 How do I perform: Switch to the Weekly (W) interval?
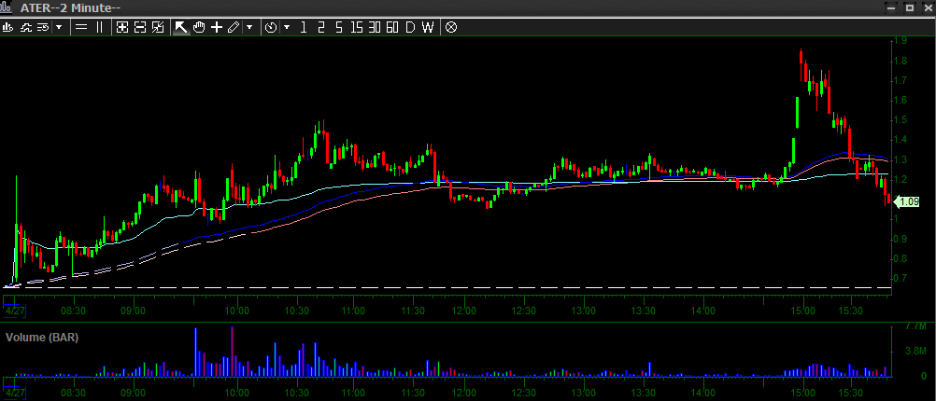(x=428, y=27)
